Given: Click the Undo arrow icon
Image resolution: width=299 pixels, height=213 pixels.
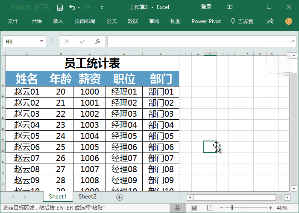Looking at the screenshot, I should [x=72, y=7].
